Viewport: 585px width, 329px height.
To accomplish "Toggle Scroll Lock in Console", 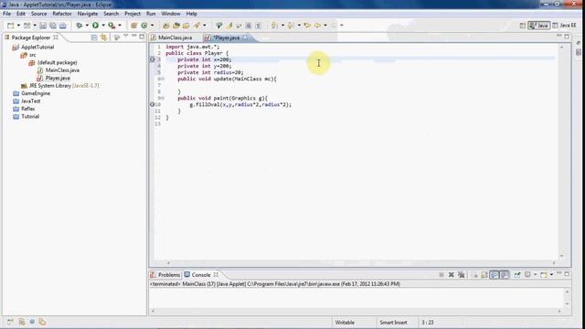I will (484, 275).
